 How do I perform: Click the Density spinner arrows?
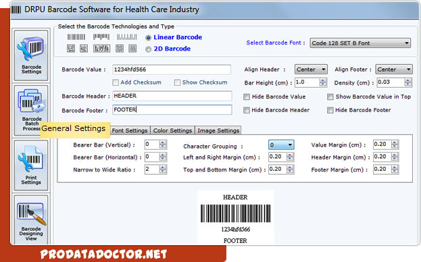pos(408,82)
